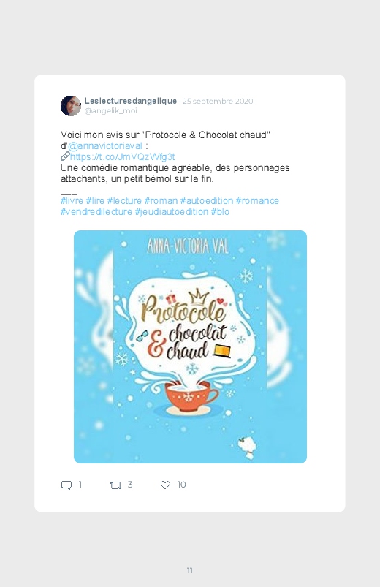The height and width of the screenshot is (587, 380).
Task: Click the link chain icon before the URL
Action: (65, 156)
